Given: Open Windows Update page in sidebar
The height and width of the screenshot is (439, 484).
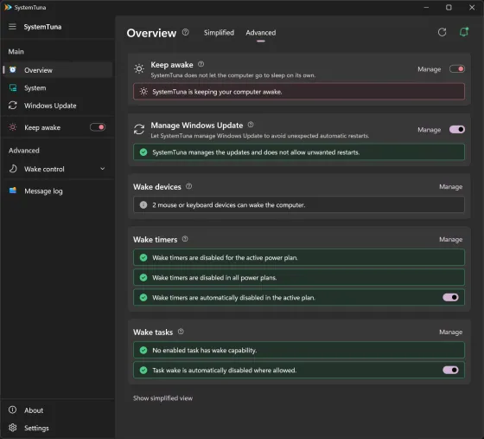Looking at the screenshot, I should [x=58, y=106].
